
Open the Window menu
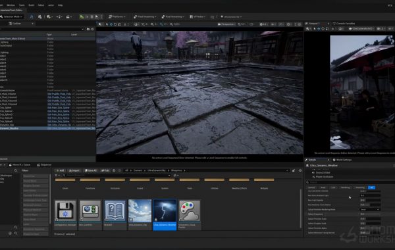coord(11,5)
